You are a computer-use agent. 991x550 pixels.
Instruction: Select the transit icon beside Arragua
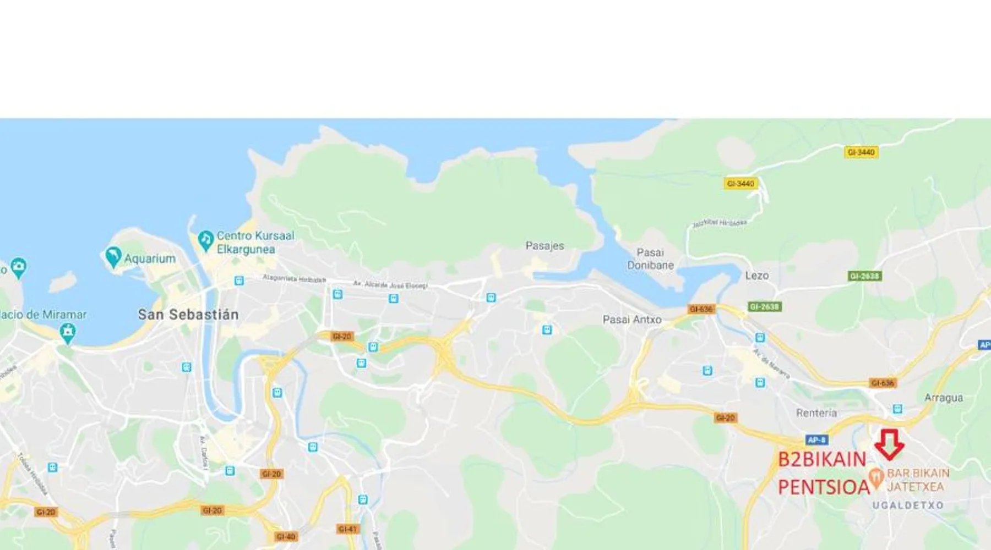[x=898, y=409]
